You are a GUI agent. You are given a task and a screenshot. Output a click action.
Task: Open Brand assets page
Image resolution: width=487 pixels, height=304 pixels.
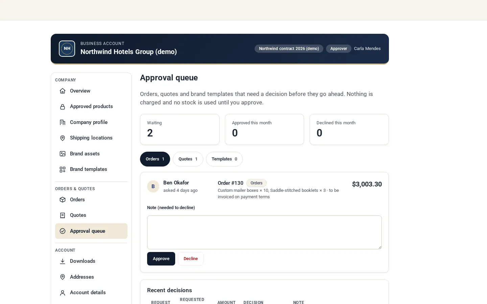tap(91, 154)
